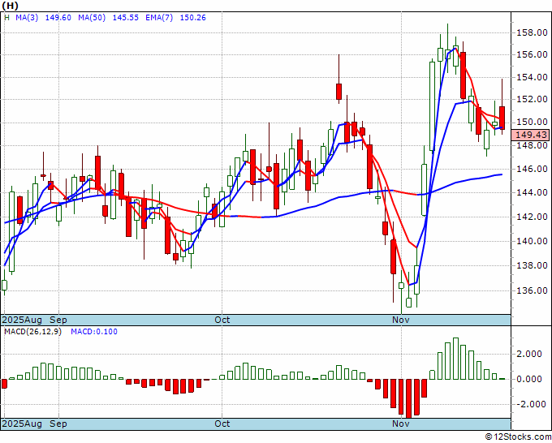552x443 pixels.
Task: Click the MACD:0.100 value
Action: click(x=94, y=332)
